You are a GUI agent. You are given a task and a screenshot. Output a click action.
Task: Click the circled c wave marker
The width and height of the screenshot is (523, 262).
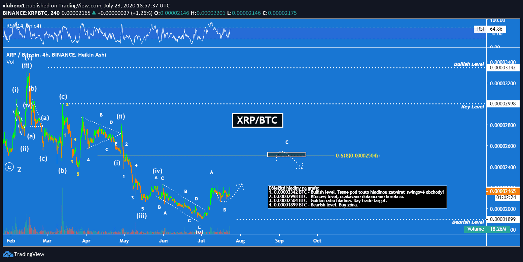[9, 167]
